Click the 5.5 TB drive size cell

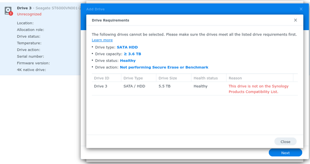coord(165,86)
